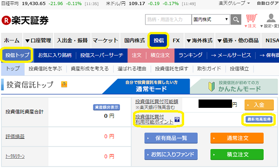The width and height of the screenshot is (279, 168).
Task: Click 積立注文 in the pink sub menu
Action: 160,55
